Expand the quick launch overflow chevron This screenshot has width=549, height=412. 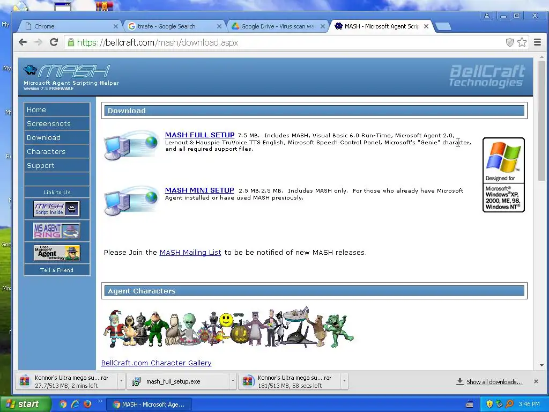pos(100,401)
